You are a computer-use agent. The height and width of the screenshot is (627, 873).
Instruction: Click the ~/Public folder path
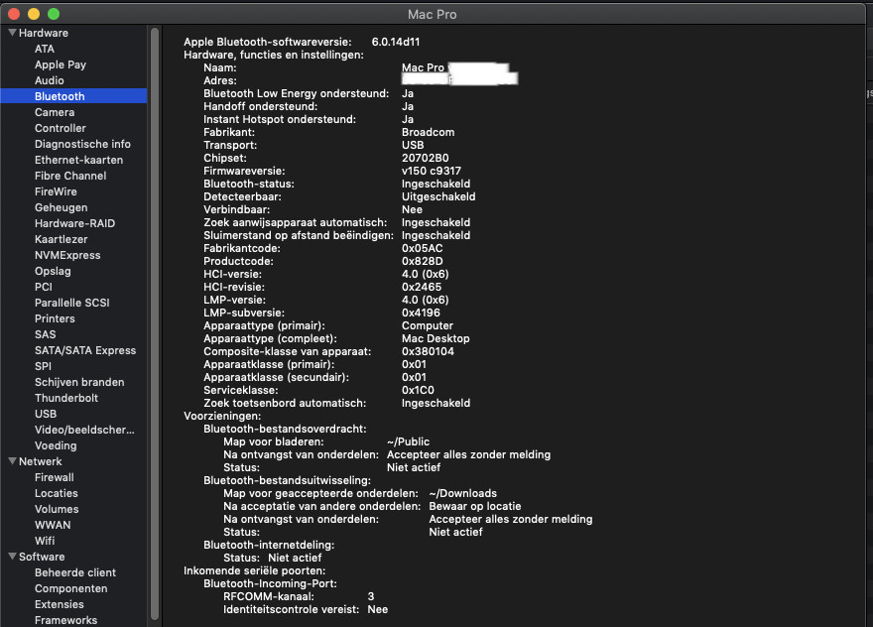(408, 441)
